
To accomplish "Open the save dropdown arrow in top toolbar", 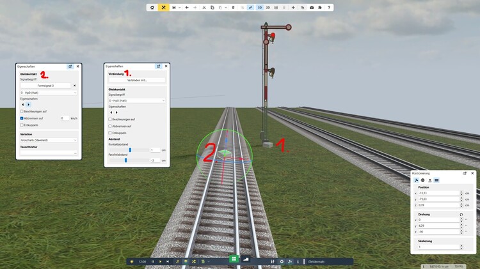I will [x=179, y=8].
